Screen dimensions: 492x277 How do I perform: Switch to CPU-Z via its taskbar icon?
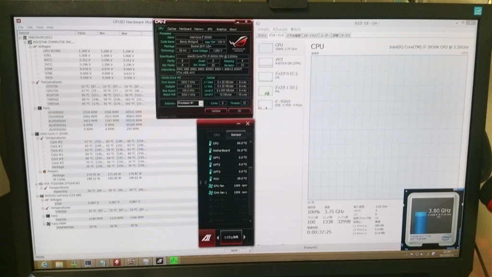click(x=131, y=261)
